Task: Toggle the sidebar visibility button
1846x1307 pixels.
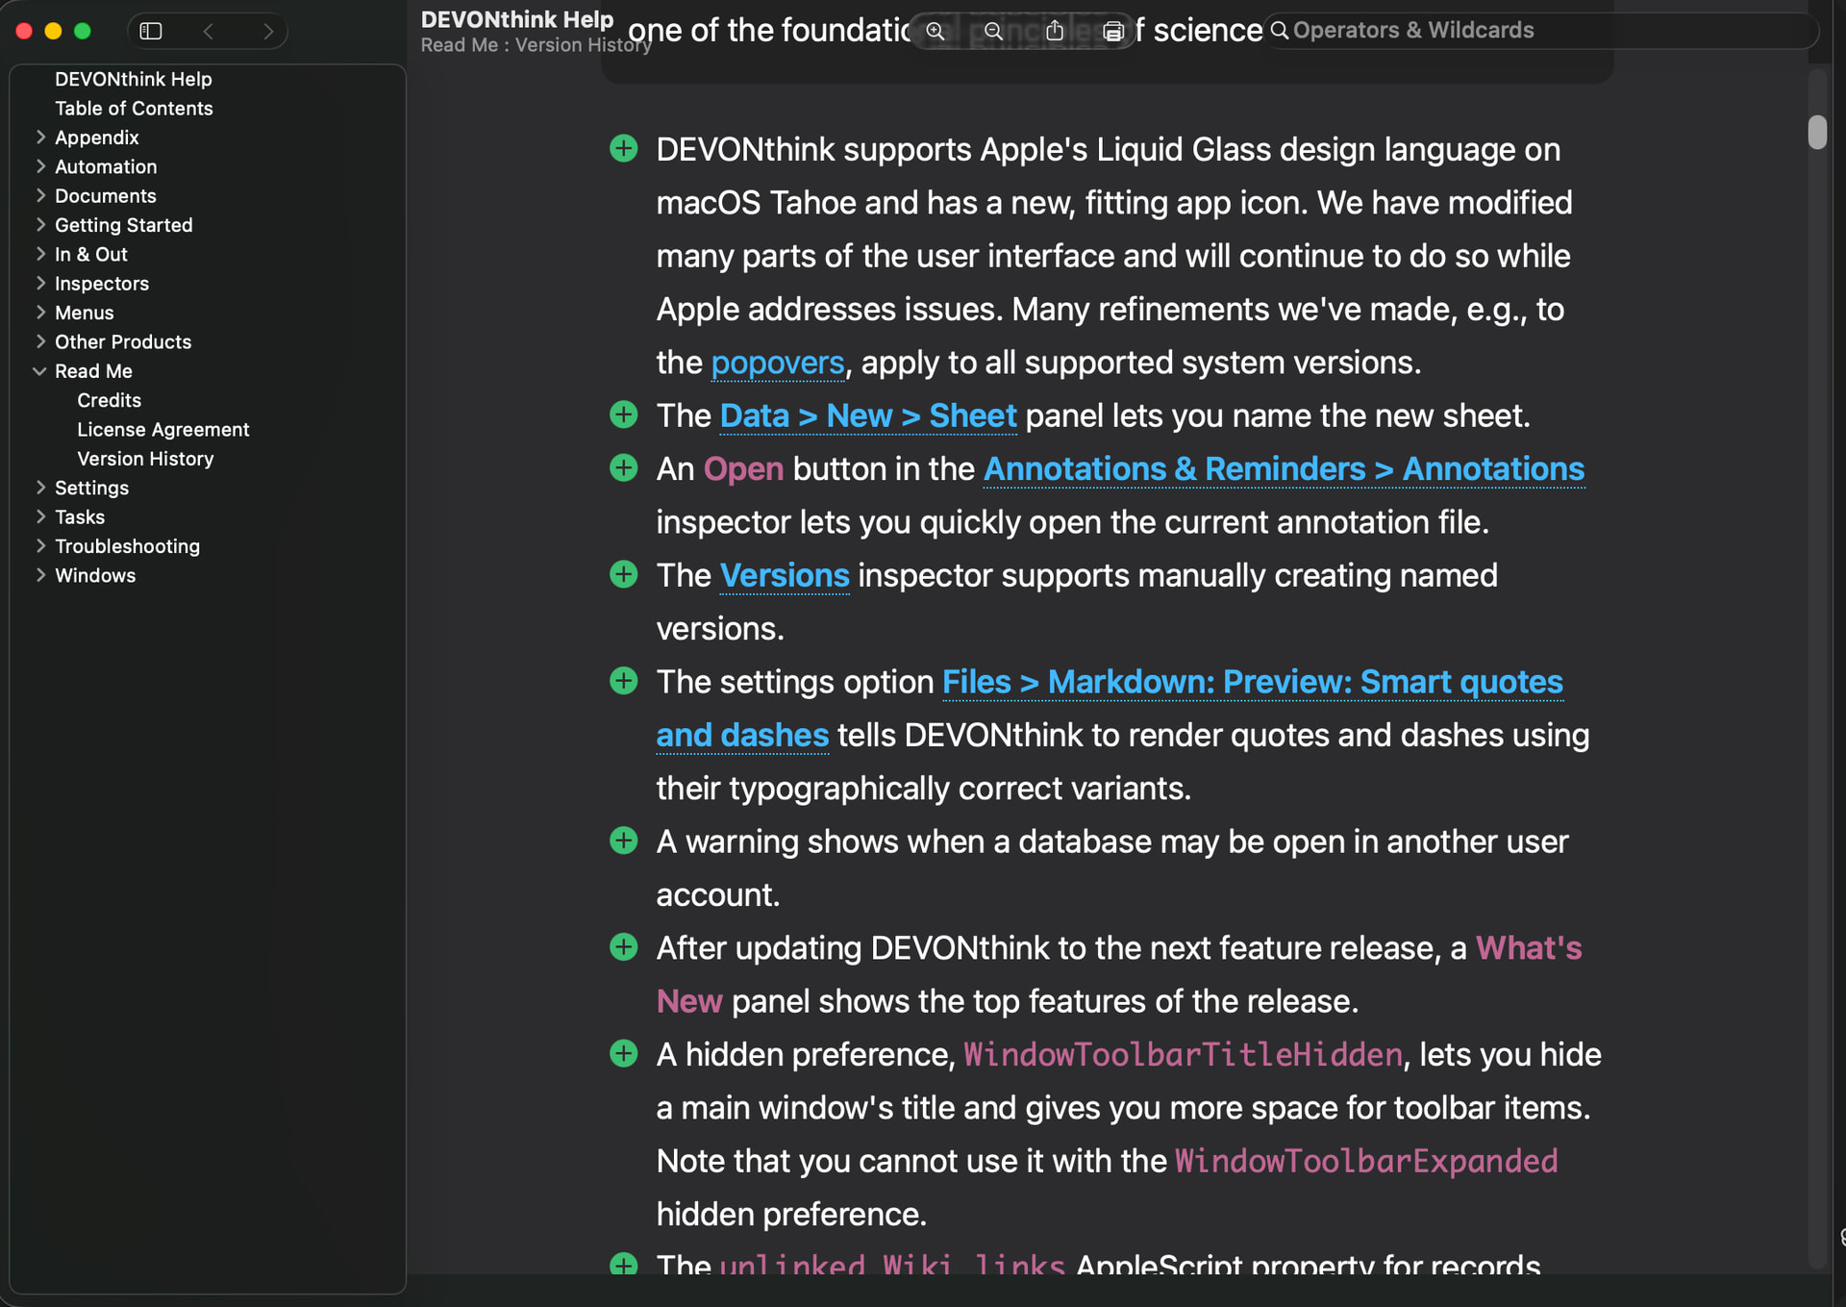Action: coord(151,31)
